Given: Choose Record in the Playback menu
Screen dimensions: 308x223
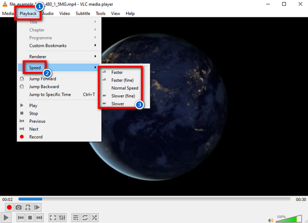Looking at the screenshot, I should coord(59,137).
